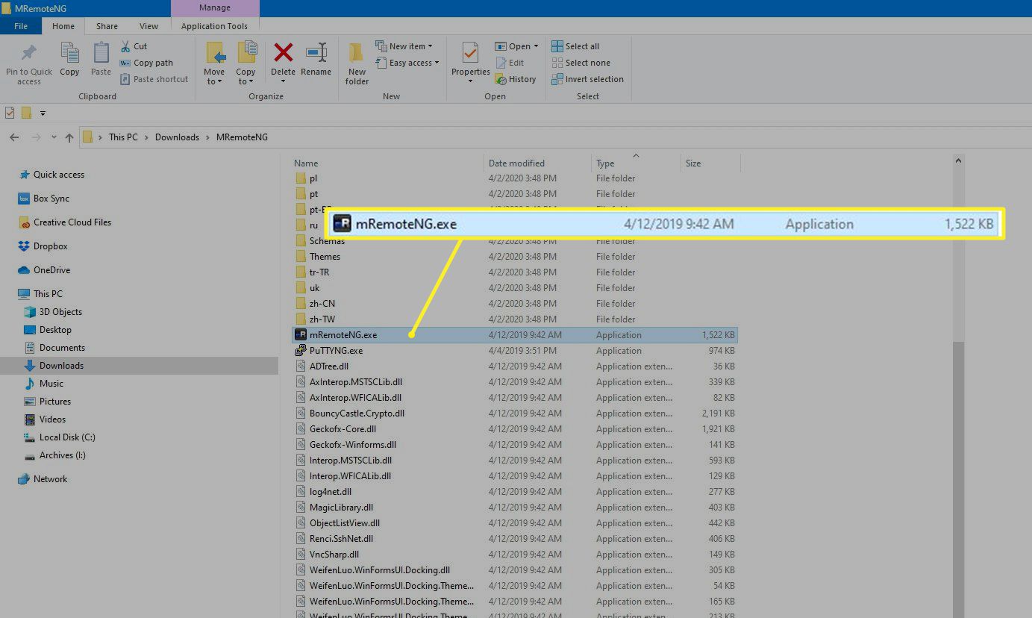Select Documents in navigation pane
Image resolution: width=1032 pixels, height=618 pixels.
click(62, 348)
